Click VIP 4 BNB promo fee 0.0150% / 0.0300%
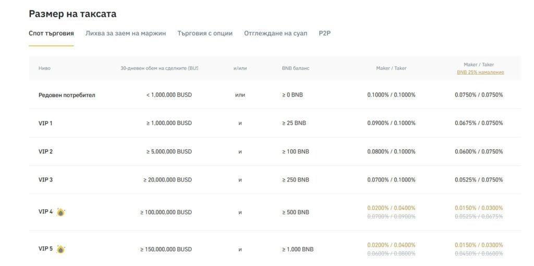This screenshot has width=534, height=266. point(479,208)
